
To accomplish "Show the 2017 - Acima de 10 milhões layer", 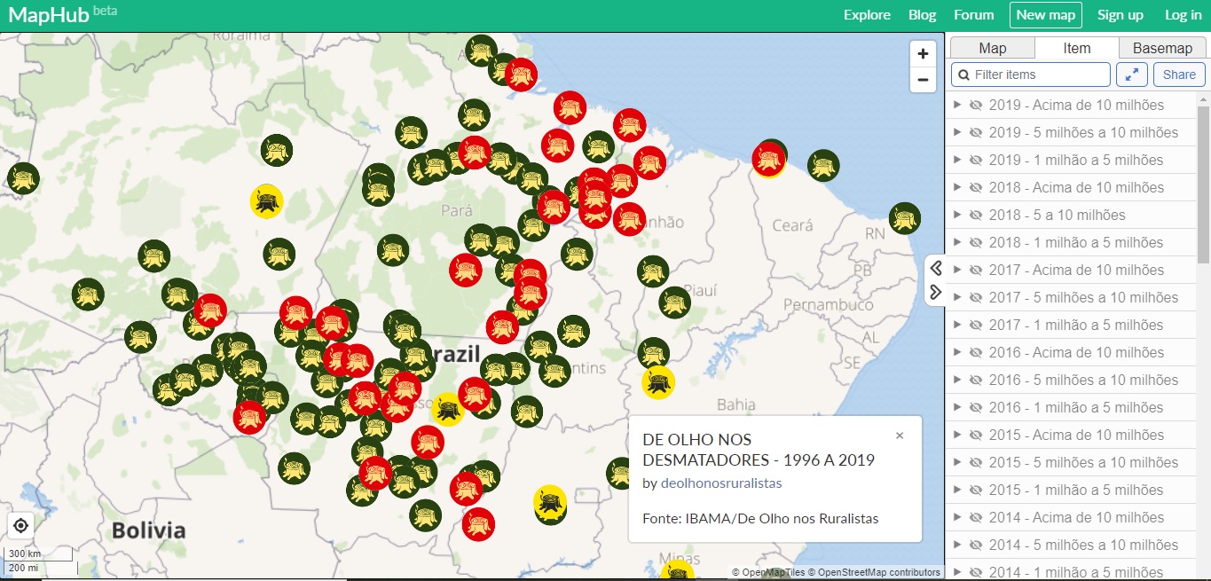I will tap(976, 270).
